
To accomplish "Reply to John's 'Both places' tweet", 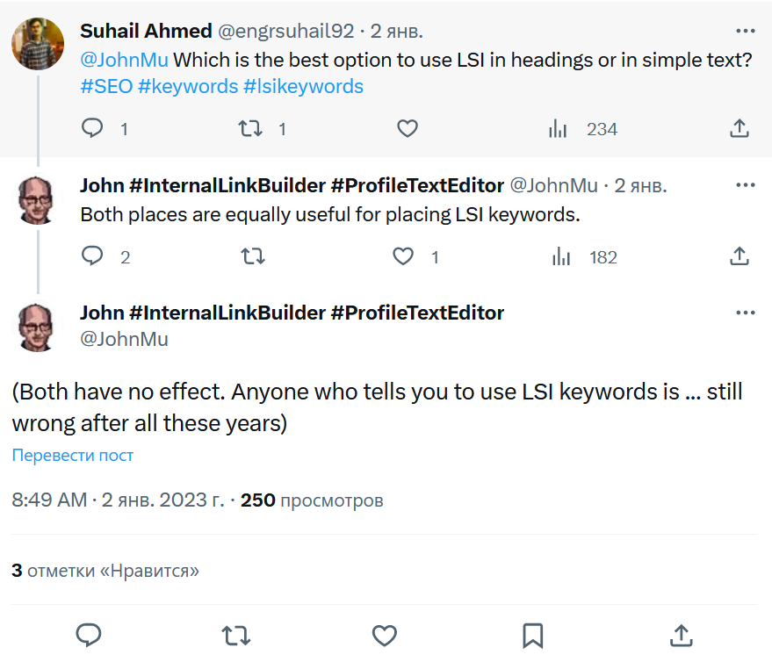I will [x=93, y=257].
